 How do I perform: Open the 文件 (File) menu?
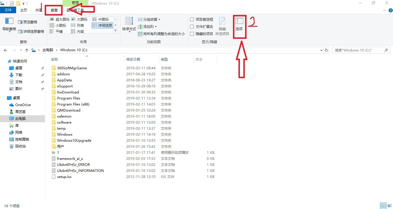click(8, 9)
